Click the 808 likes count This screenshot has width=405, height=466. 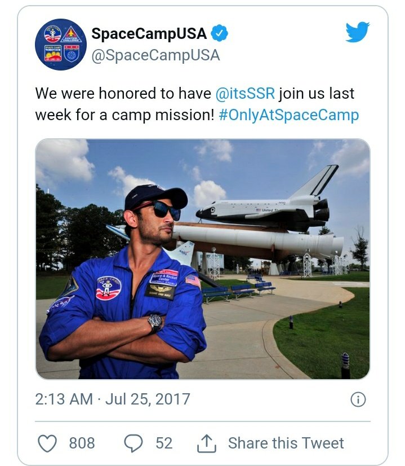coord(82,443)
